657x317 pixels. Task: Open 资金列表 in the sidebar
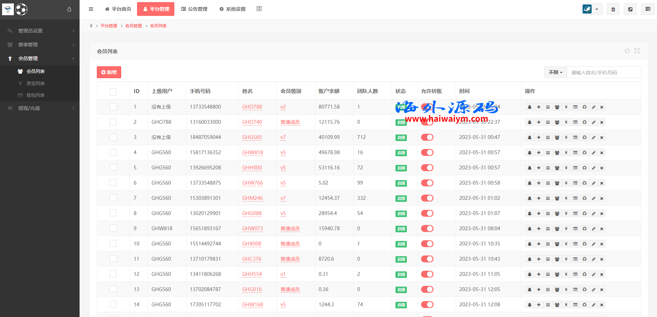coord(35,83)
